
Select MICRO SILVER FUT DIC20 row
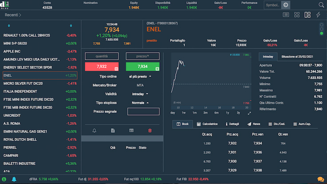pyautogui.click(x=40, y=83)
